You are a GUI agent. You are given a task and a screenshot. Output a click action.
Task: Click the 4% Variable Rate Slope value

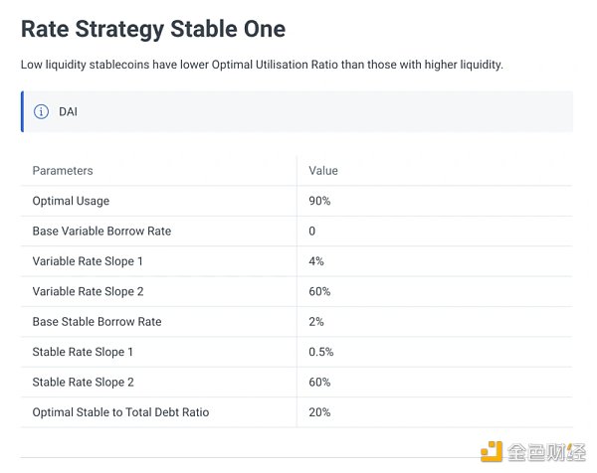[316, 261]
